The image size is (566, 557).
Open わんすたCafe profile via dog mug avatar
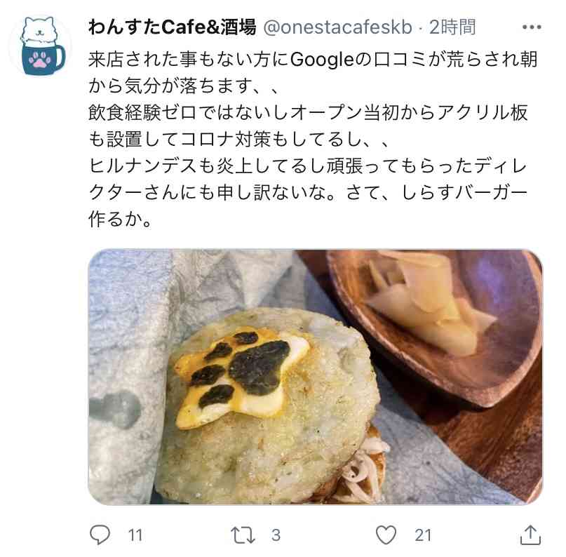tap(41, 46)
